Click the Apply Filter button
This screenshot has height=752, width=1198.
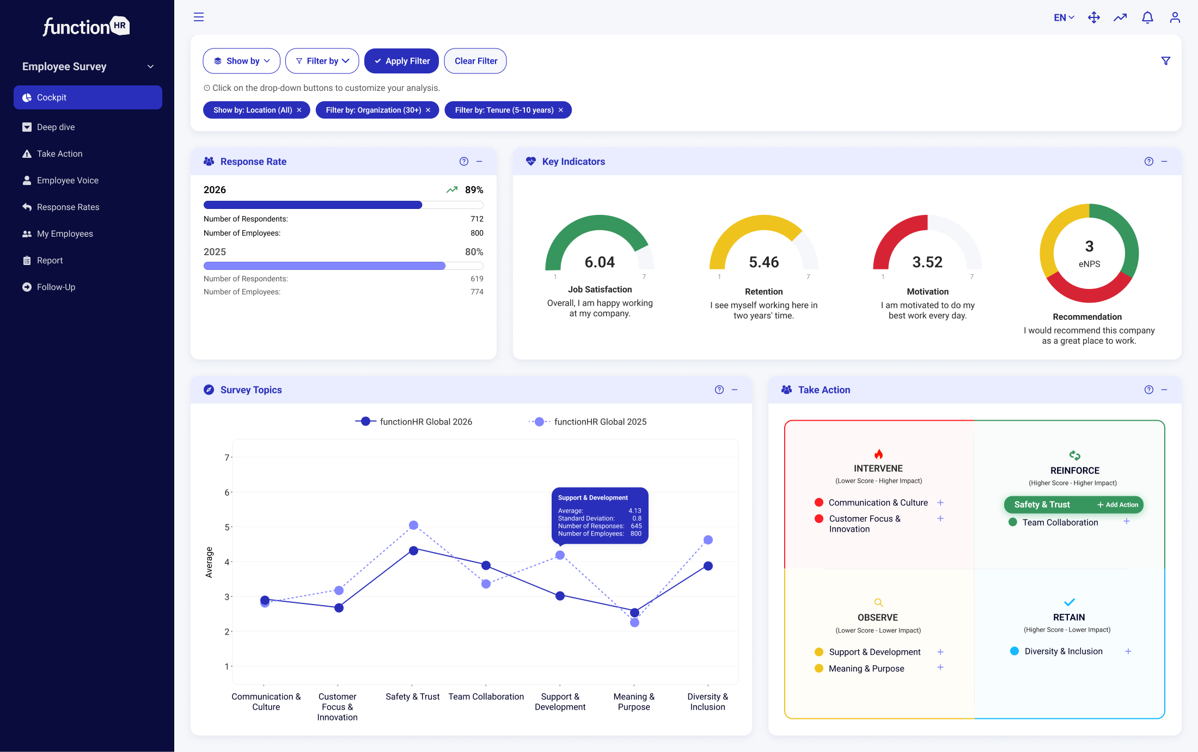point(401,61)
